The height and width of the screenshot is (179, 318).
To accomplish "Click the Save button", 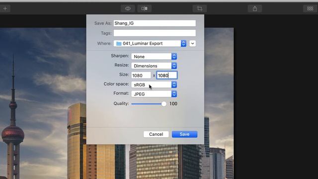I will [x=184, y=134].
